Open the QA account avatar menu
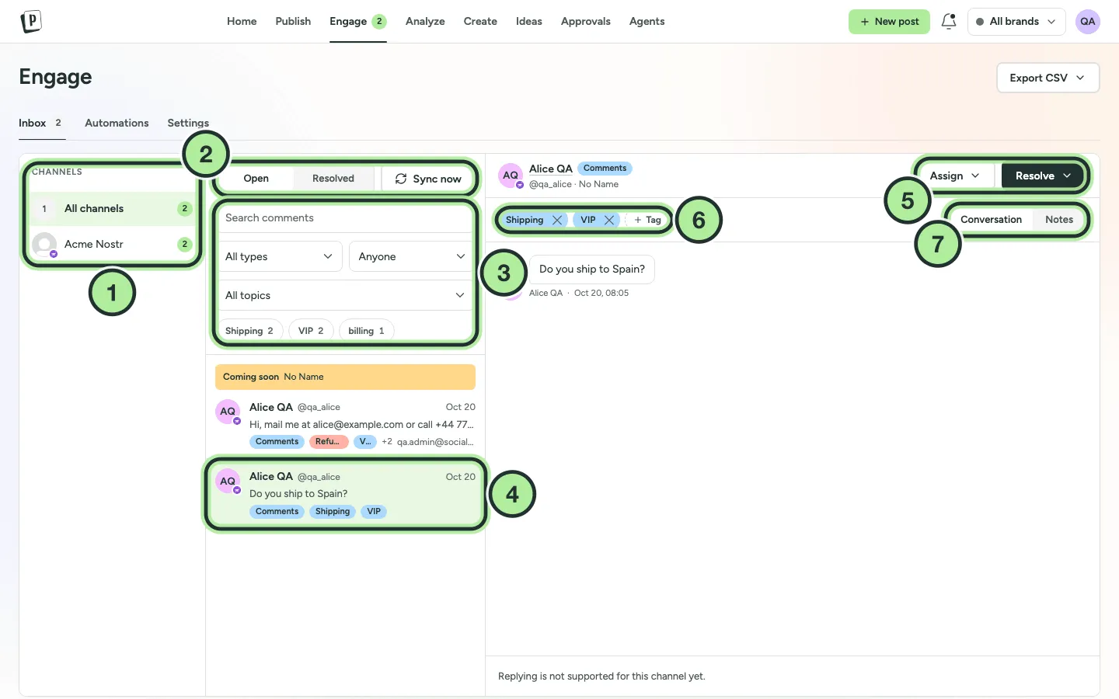 click(1087, 22)
